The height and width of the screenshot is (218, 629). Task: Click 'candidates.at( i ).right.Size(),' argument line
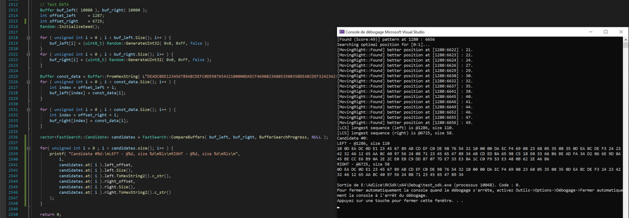pyautogui.click(x=98, y=187)
